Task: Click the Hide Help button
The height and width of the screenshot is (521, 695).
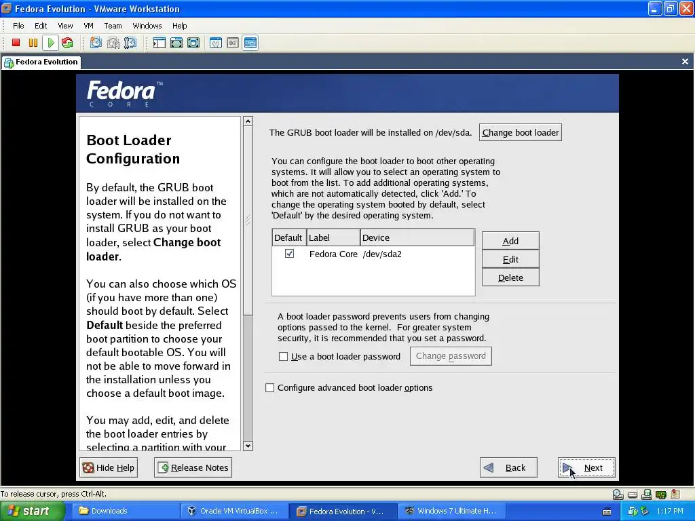Action: [x=109, y=467]
